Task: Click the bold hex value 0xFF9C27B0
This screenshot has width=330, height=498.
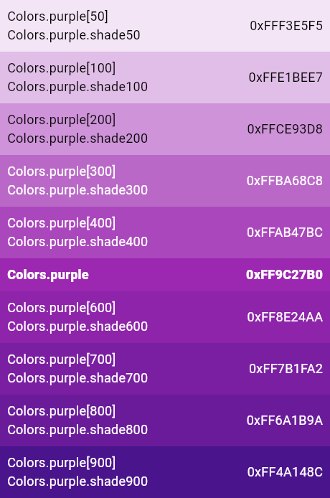Action: tap(284, 275)
